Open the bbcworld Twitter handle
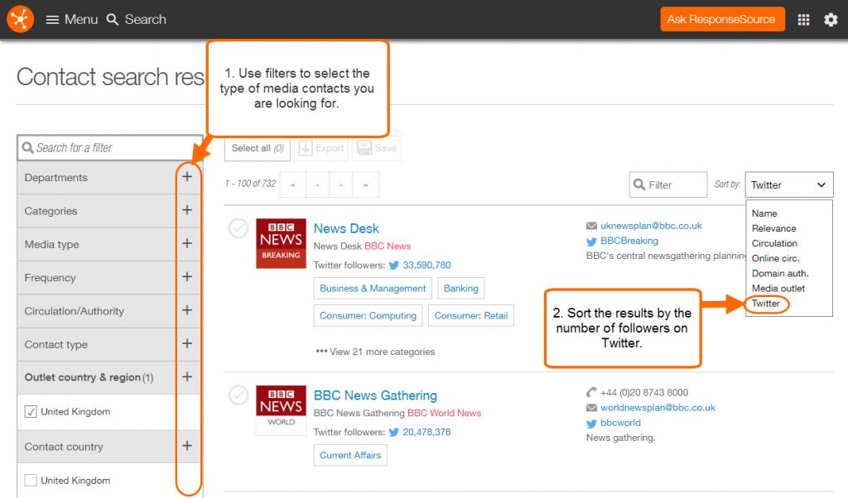This screenshot has height=498, width=848. coord(620,423)
